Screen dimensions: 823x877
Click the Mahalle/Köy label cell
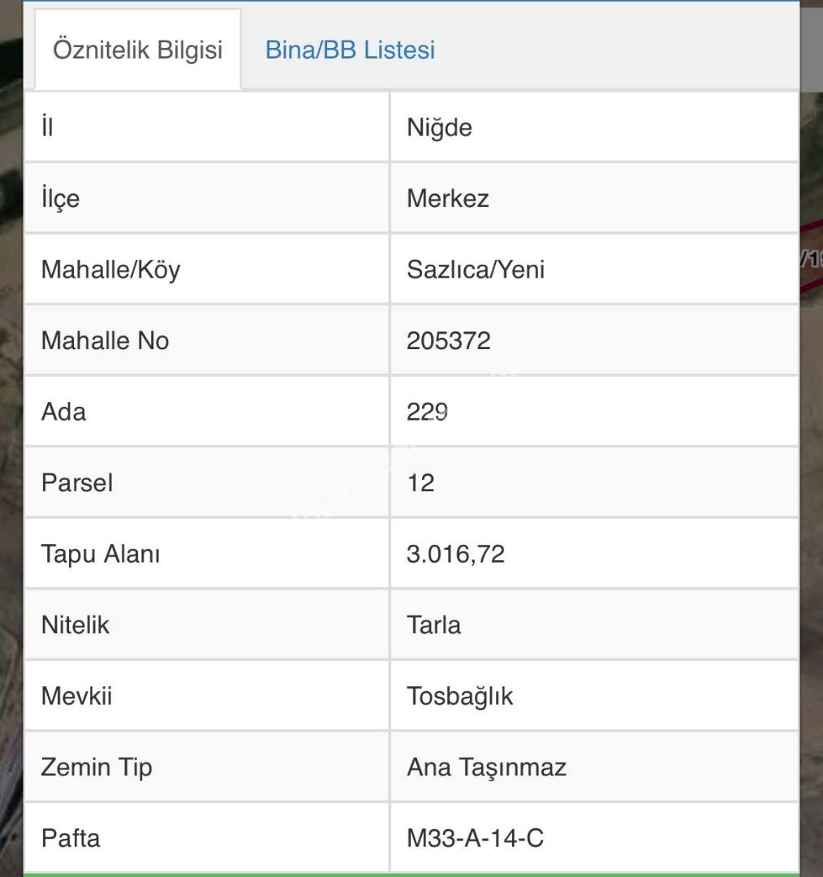[110, 270]
